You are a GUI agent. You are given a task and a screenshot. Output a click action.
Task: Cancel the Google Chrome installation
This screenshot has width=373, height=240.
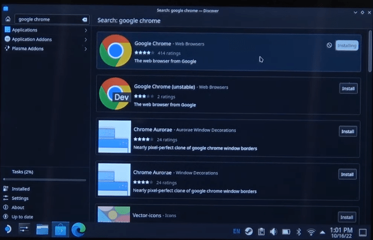329,45
